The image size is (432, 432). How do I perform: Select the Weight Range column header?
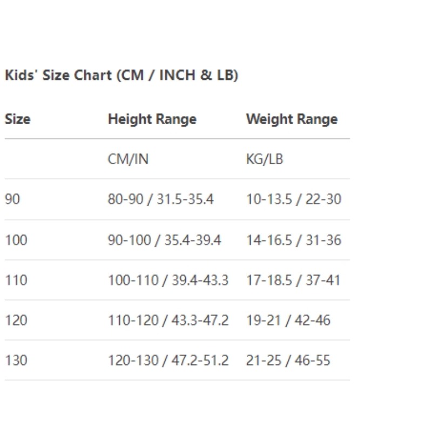pyautogui.click(x=292, y=119)
